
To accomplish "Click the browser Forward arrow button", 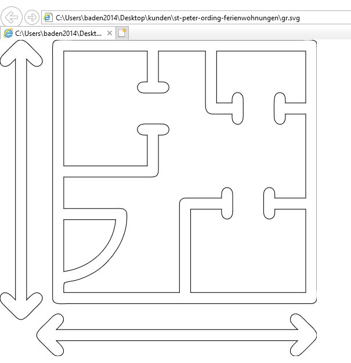I will click(x=32, y=17).
